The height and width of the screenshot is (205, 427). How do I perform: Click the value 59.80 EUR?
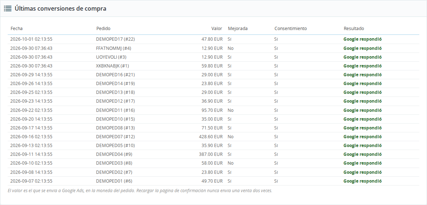coord(212,66)
